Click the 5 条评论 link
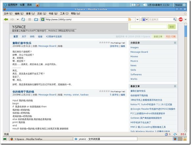This screenshot has height=145, width=191. (x=114, y=95)
